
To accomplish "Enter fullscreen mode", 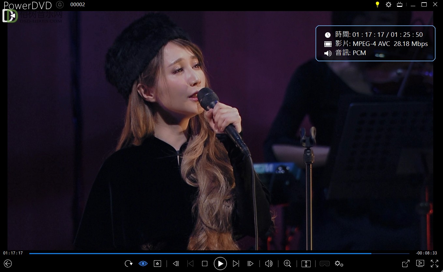I will tap(435, 264).
